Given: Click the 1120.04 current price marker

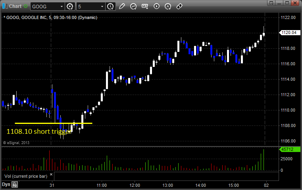Looking at the screenshot, I should point(290,33).
